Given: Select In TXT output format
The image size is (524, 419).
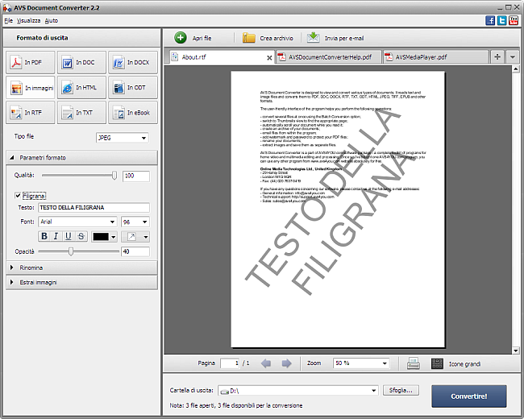Looking at the screenshot, I should 81,113.
